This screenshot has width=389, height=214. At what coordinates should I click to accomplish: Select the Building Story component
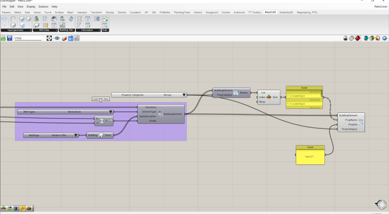point(100,135)
